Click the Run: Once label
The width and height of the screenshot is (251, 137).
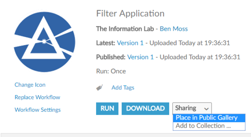click(x=111, y=71)
